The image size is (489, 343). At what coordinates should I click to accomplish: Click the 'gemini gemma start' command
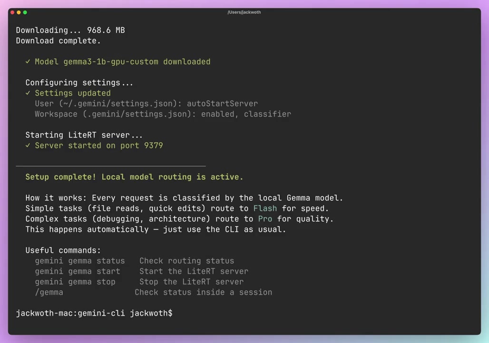[78, 272]
